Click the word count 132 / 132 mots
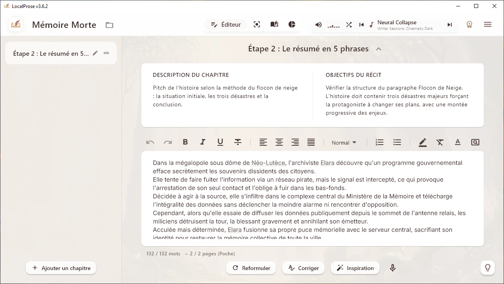The height and width of the screenshot is (284, 504). coord(163,254)
